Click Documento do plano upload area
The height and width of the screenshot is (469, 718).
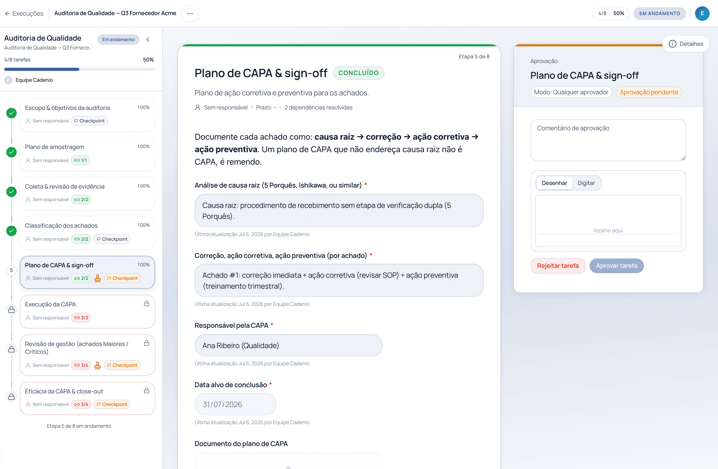288,461
